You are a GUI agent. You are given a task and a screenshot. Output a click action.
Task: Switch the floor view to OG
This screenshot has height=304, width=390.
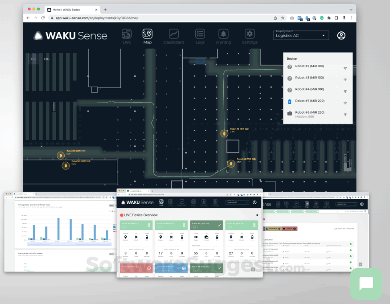[x=46, y=59]
